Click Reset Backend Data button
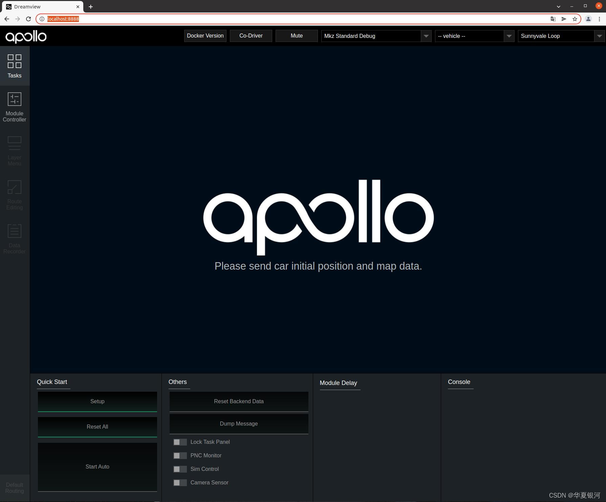 click(x=239, y=402)
